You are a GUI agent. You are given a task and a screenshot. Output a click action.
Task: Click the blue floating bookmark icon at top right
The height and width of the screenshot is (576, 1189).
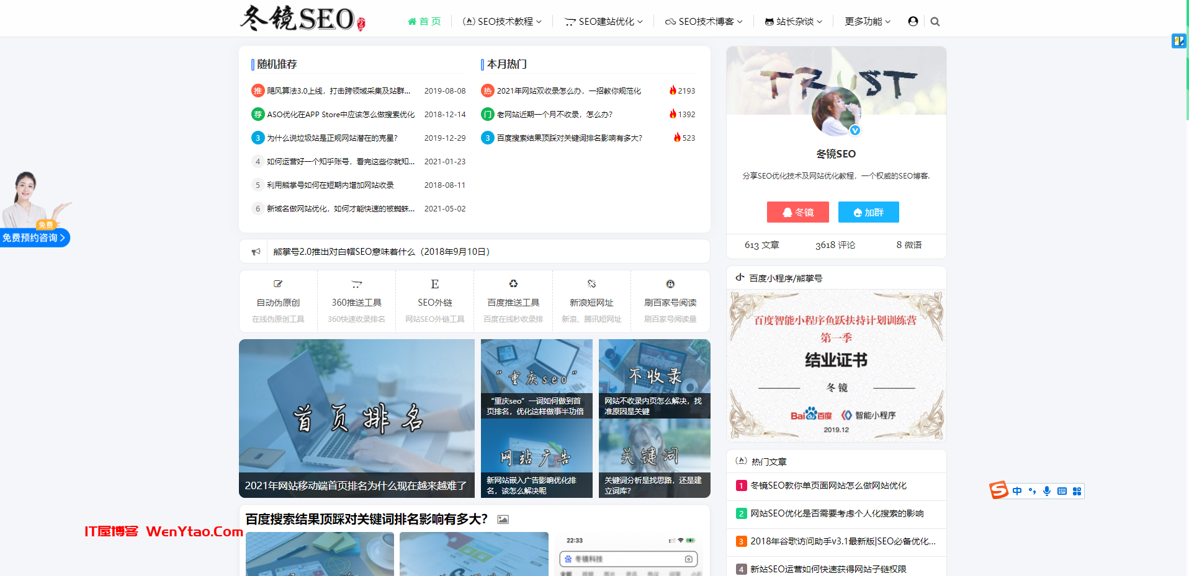[1178, 41]
